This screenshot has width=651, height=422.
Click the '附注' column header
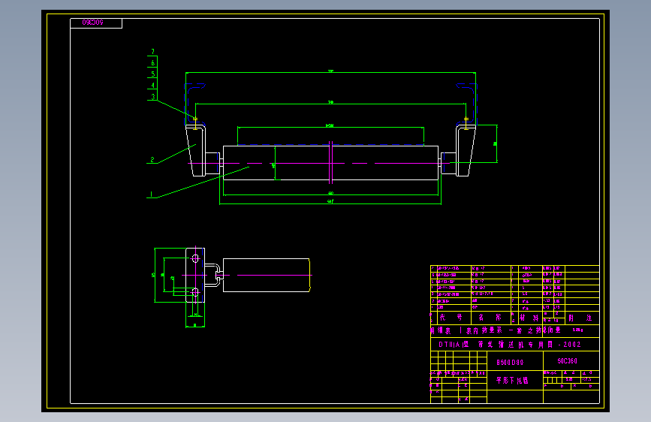[x=580, y=318]
